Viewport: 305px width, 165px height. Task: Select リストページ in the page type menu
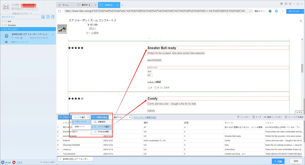pyautogui.click(x=81, y=122)
